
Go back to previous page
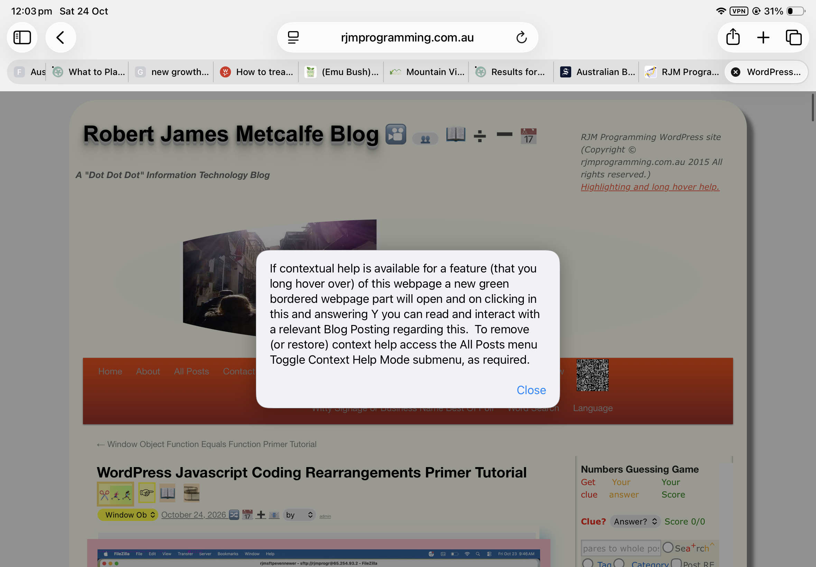(61, 37)
